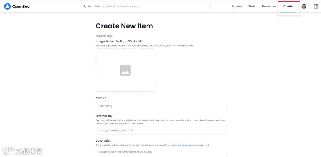Click the Required fields note
Screen dimensions: 321x157
click(104, 36)
